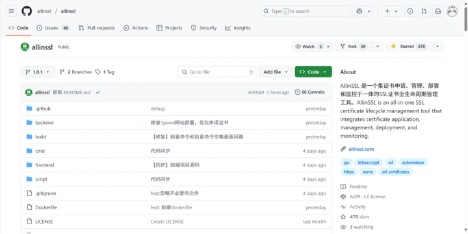This screenshot has width=468, height=234.
Task: Open the AGPL-3.0 license link
Action: [363, 197]
